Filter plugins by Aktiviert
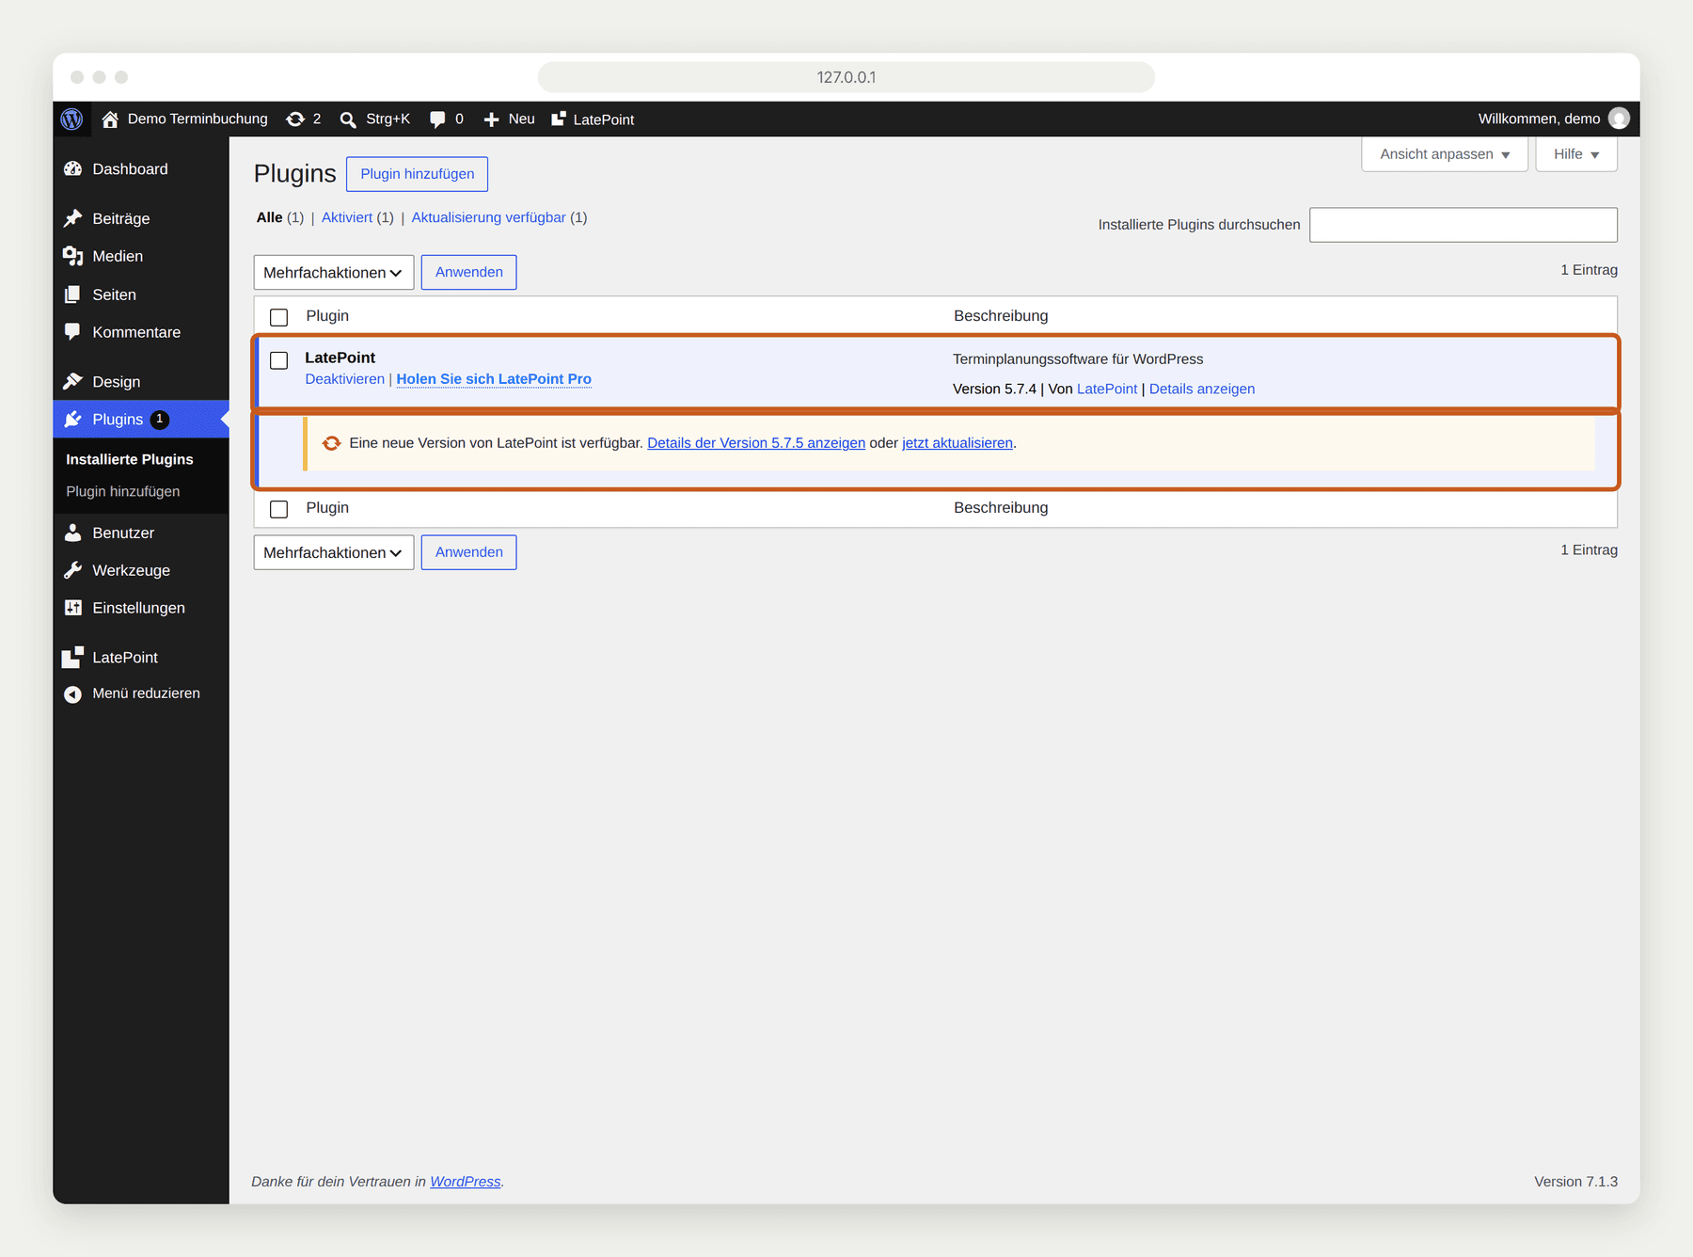Viewport: 1693px width, 1257px height. click(x=347, y=217)
